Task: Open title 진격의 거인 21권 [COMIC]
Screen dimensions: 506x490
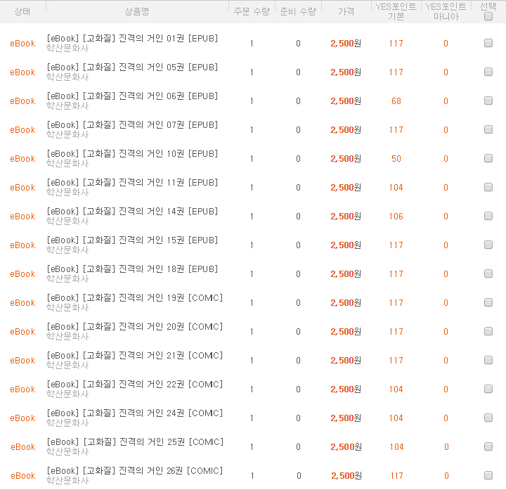Action: click(135, 356)
